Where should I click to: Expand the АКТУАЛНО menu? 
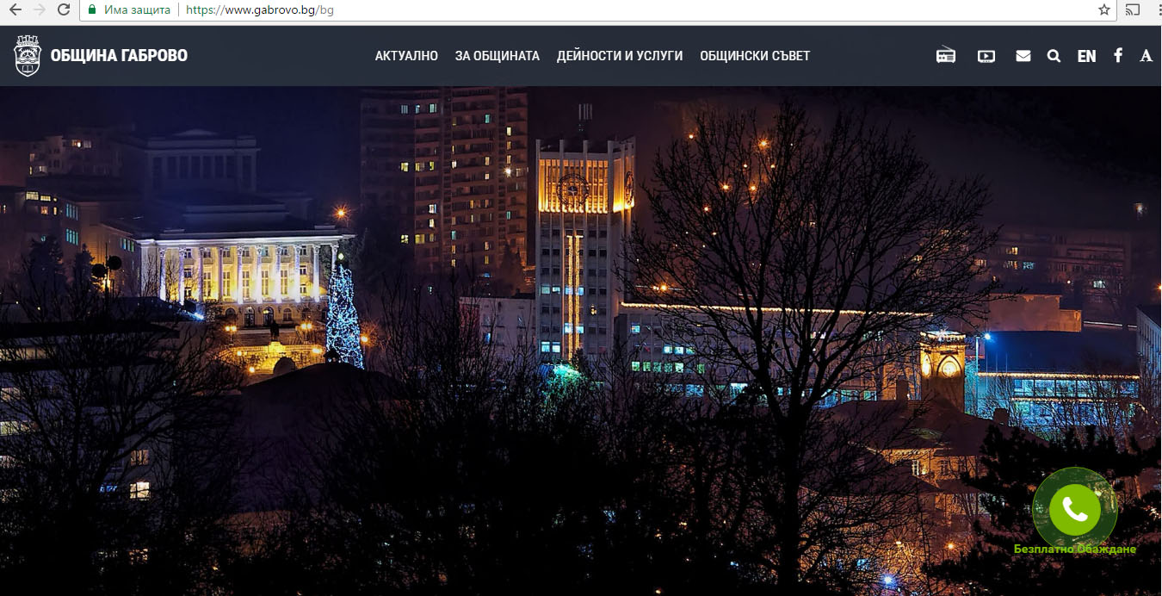point(406,56)
